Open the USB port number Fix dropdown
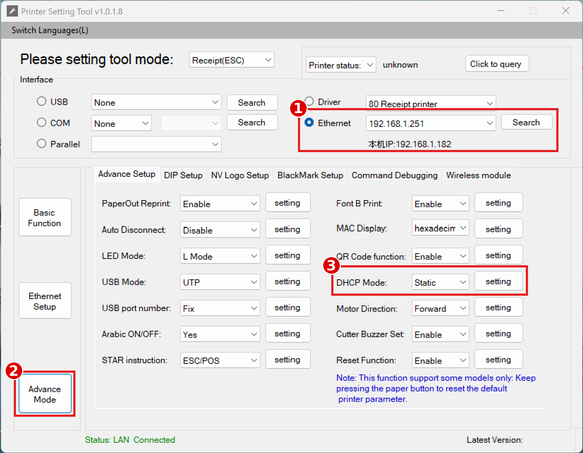This screenshot has height=453, width=583. 220,308
